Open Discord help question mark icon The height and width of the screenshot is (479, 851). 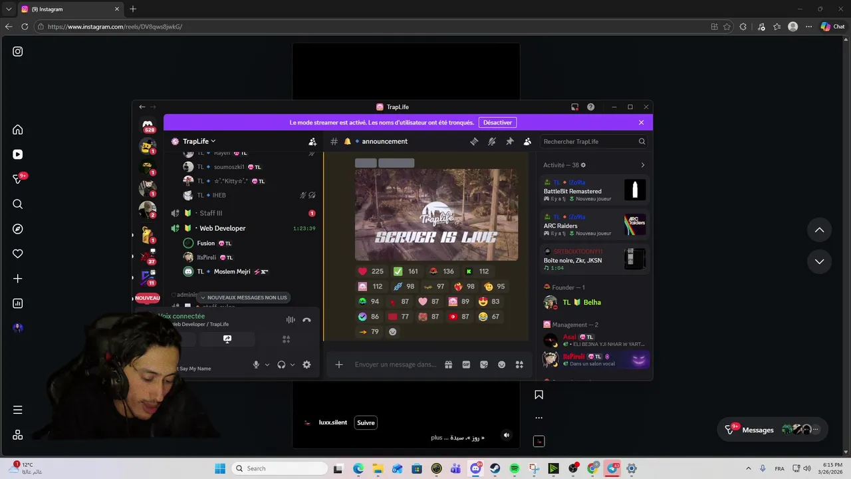(590, 107)
